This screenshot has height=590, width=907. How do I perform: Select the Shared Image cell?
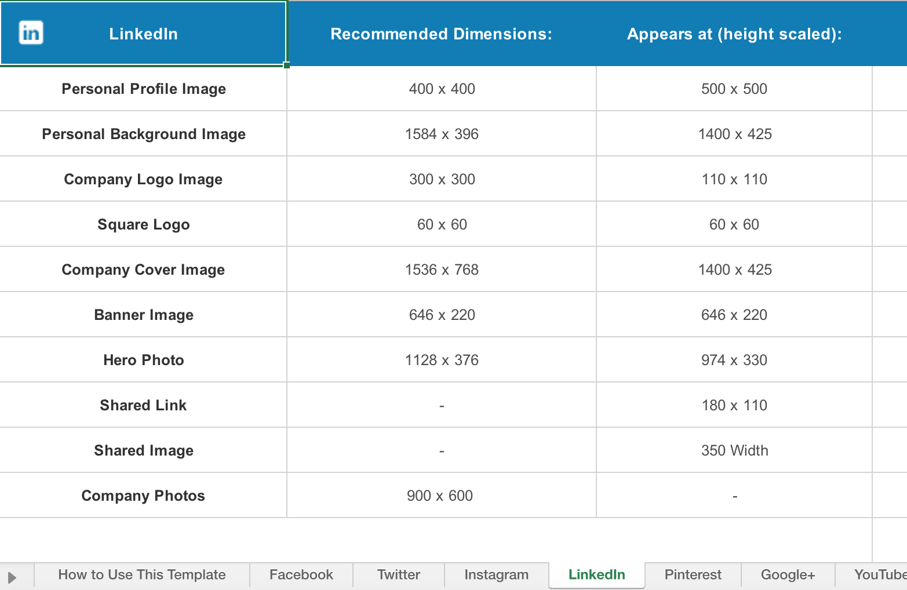coord(143,450)
